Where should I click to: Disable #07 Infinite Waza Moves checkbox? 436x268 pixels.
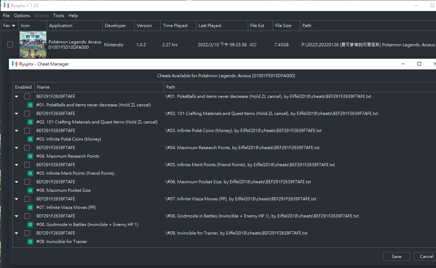tap(30, 207)
